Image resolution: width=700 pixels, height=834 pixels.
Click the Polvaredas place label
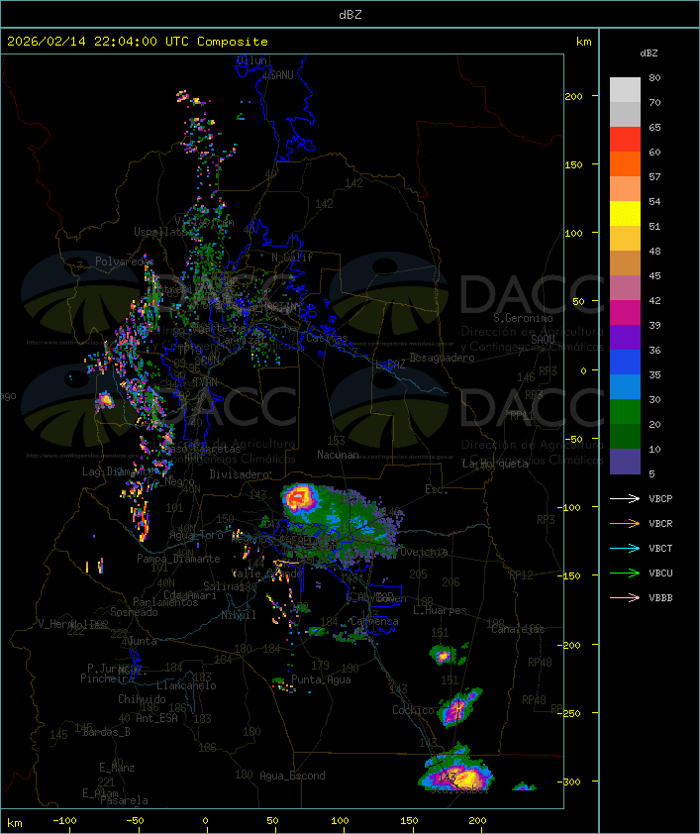click(125, 261)
